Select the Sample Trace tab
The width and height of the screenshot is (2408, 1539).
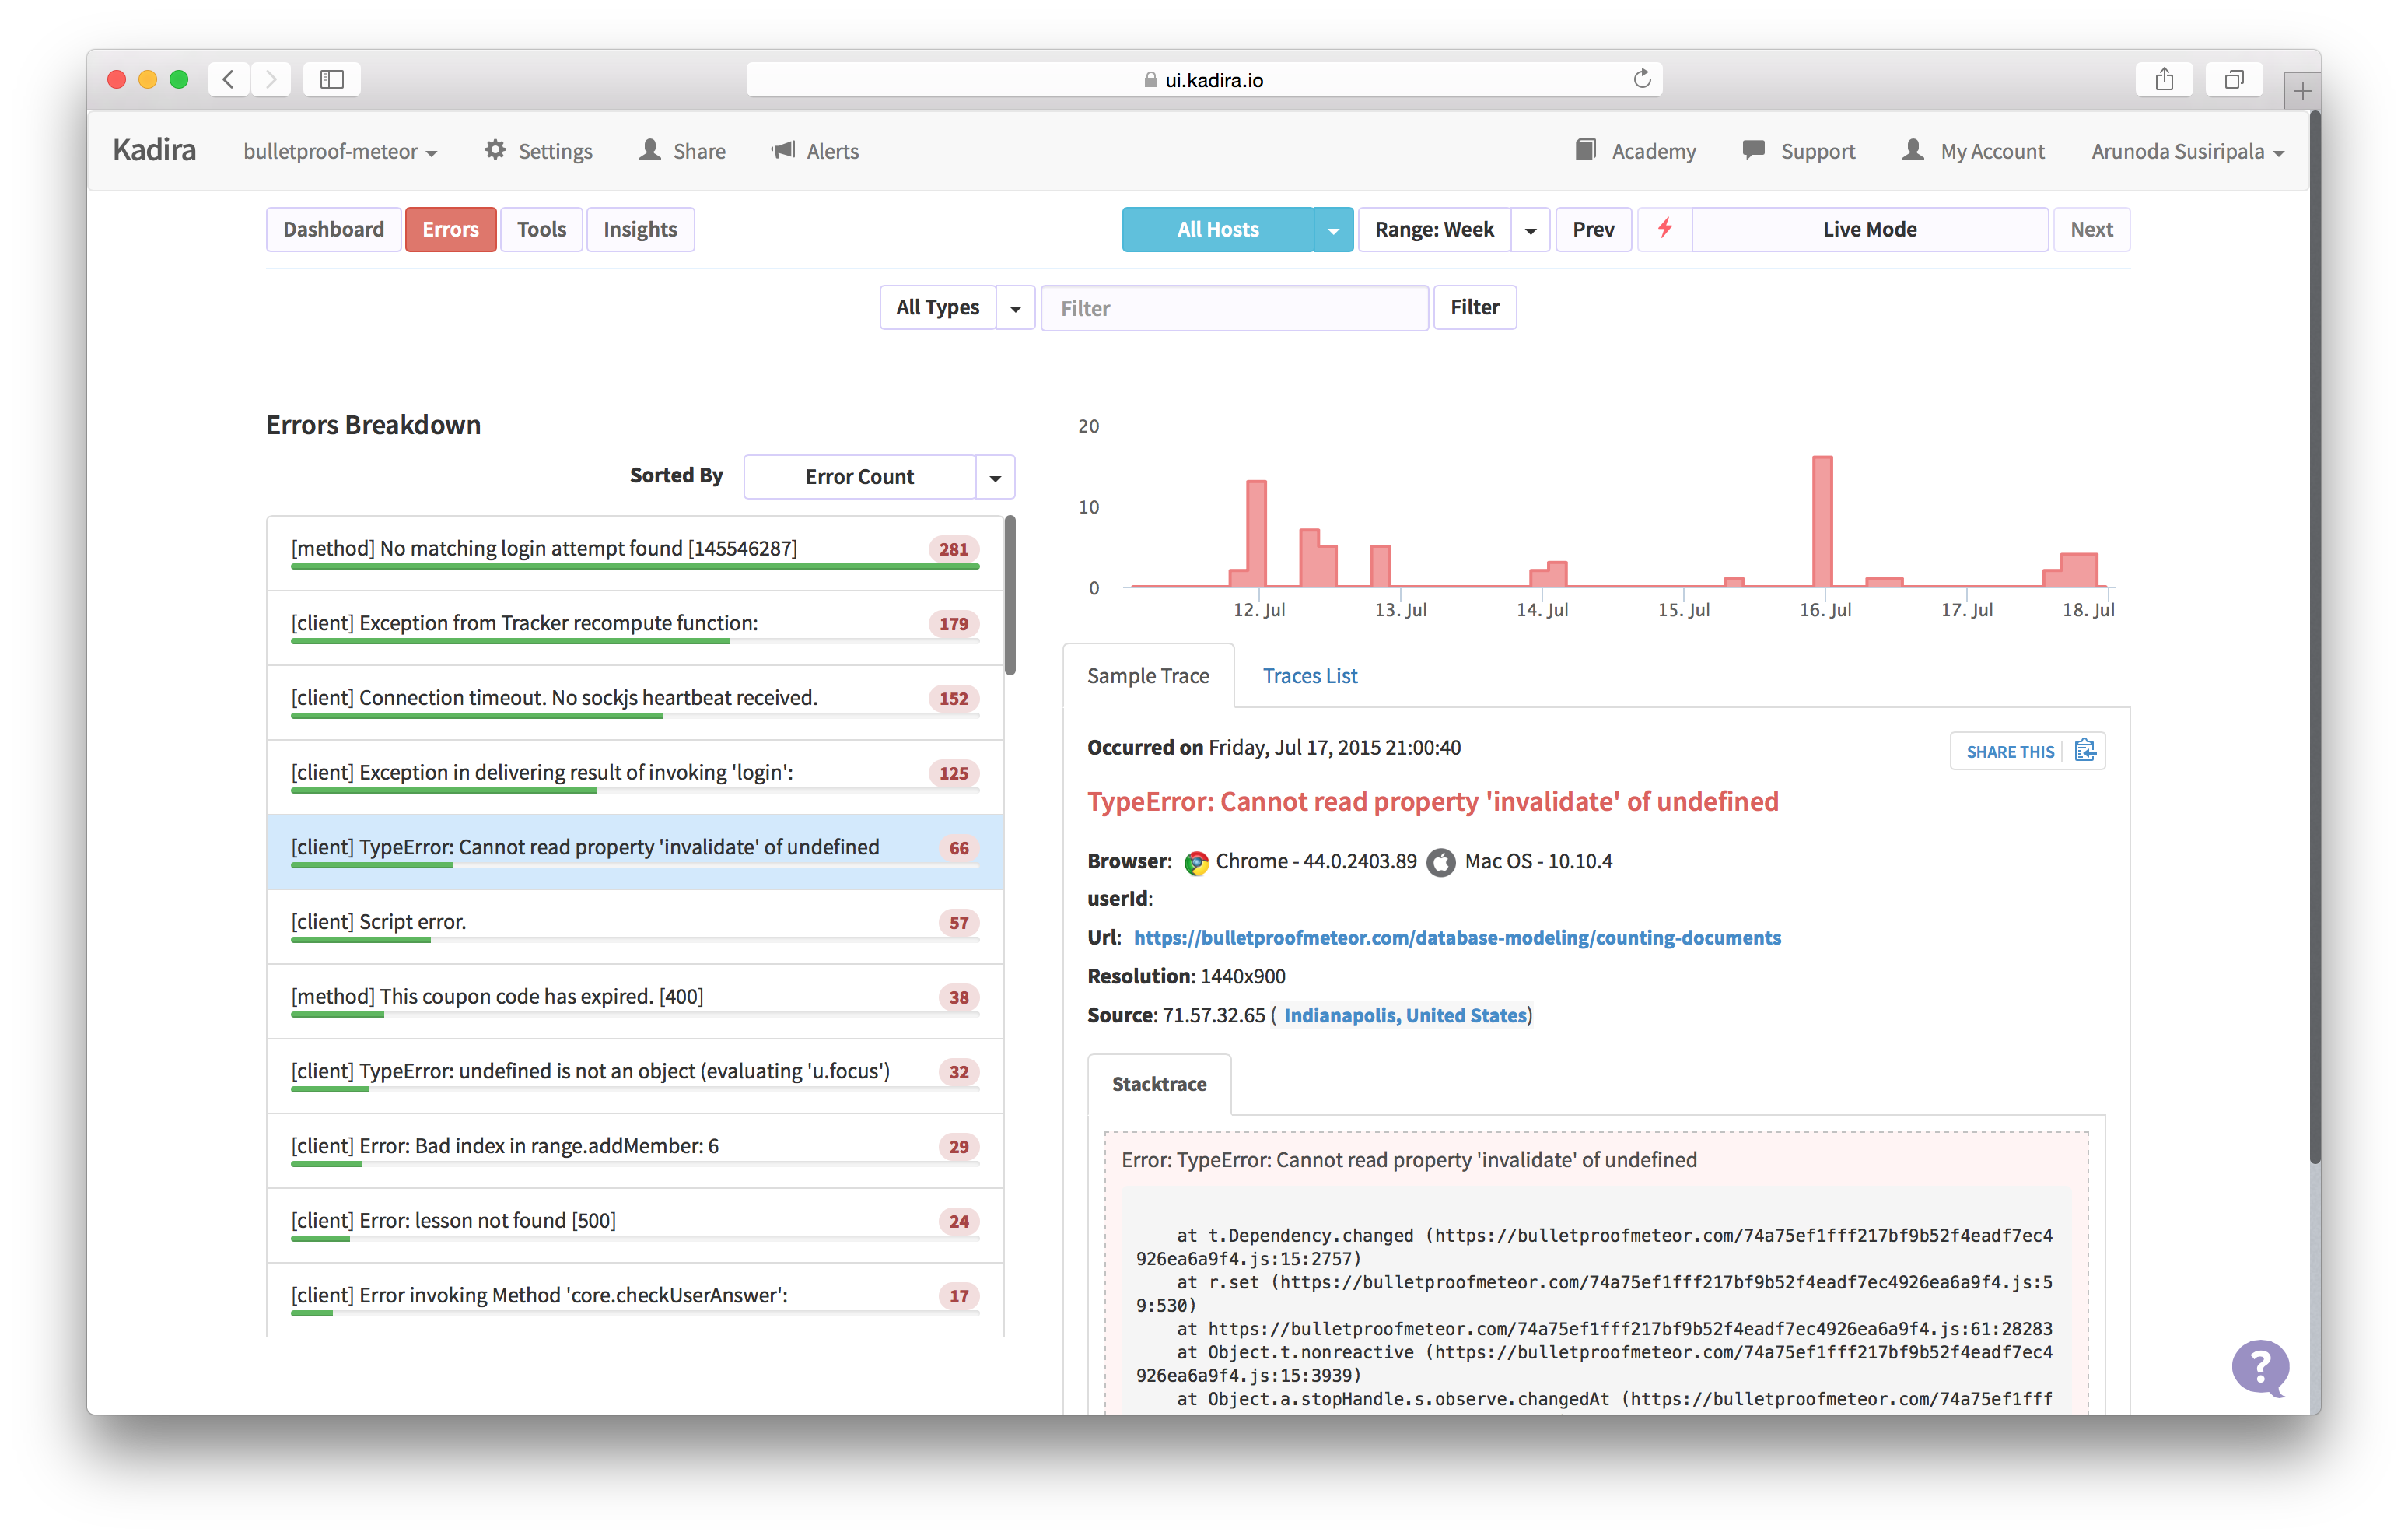click(1148, 675)
